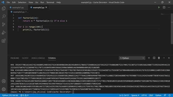Open the Run menu
This screenshot has width=173, height=97.
pyautogui.click(x=42, y=2)
